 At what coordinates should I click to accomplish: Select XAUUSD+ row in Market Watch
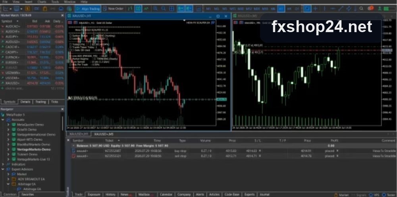pyautogui.click(x=33, y=83)
